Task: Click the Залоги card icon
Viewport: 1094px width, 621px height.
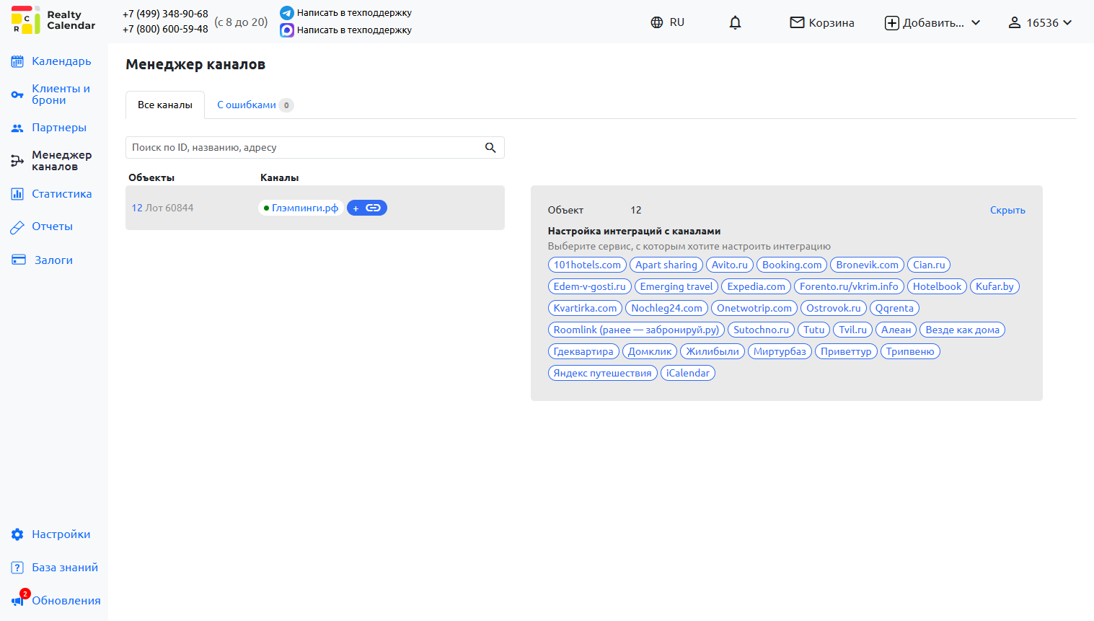Action: tap(19, 260)
